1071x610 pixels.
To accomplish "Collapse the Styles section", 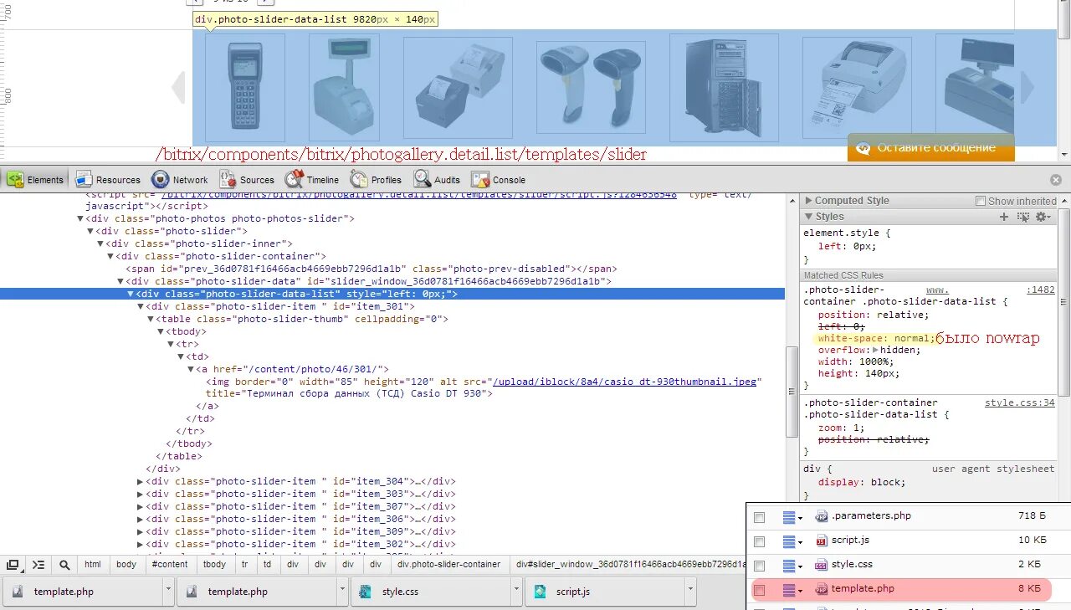I will point(808,217).
